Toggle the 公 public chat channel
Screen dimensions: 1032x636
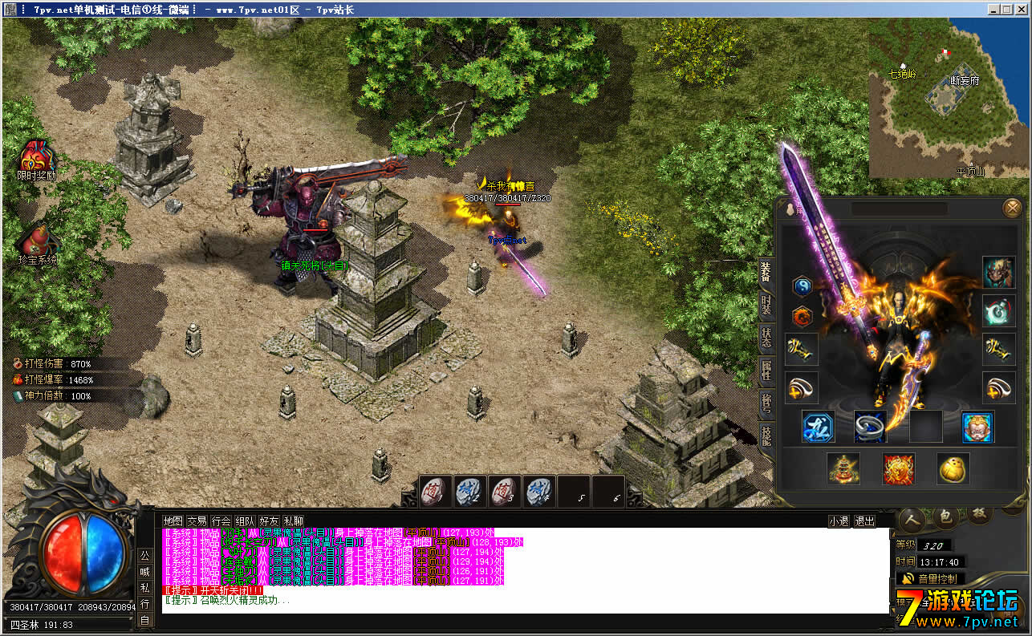(145, 555)
